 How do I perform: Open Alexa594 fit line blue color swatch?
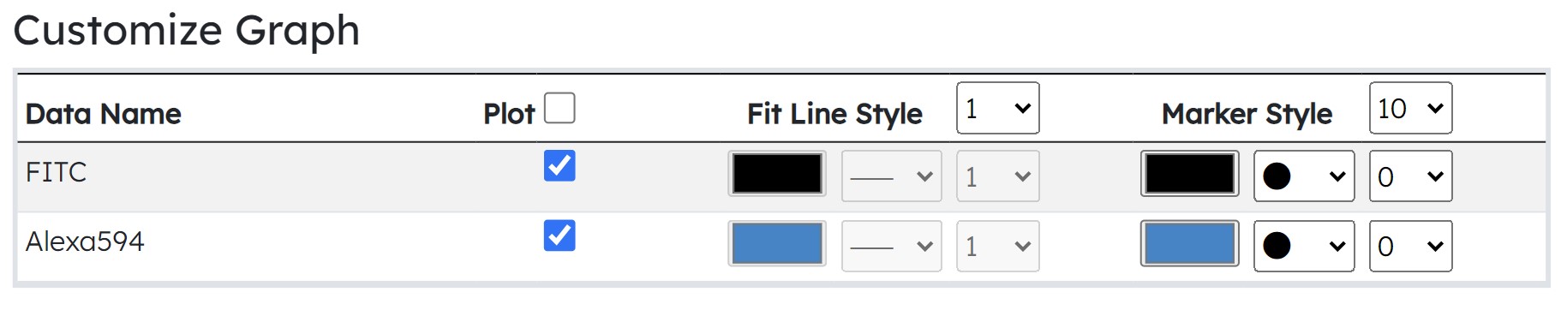coord(777,243)
